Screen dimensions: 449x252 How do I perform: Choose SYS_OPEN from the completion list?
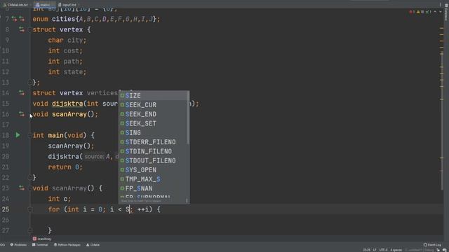pos(154,169)
